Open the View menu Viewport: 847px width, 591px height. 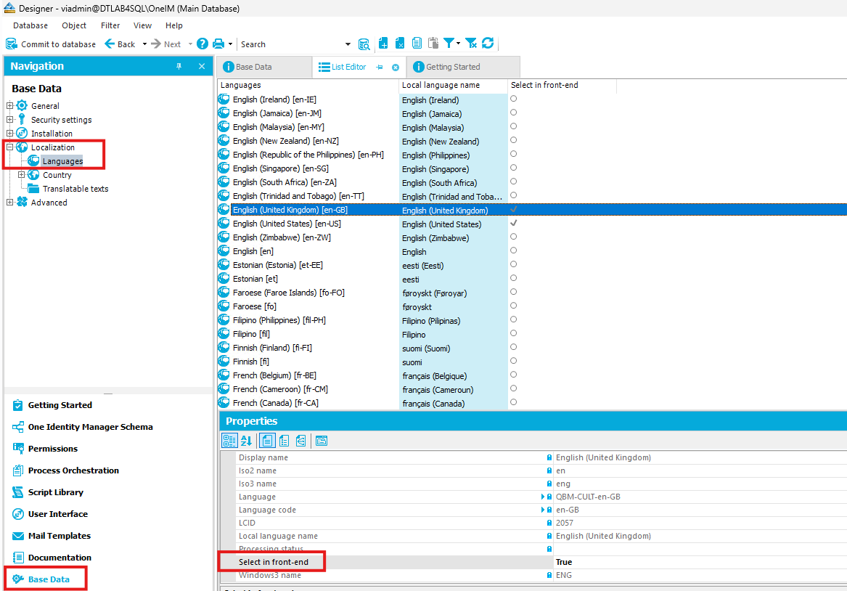tap(142, 25)
